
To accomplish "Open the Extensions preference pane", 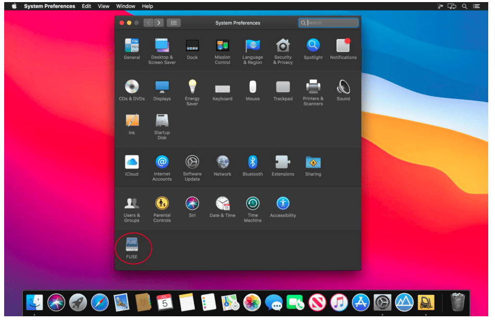I will click(283, 165).
